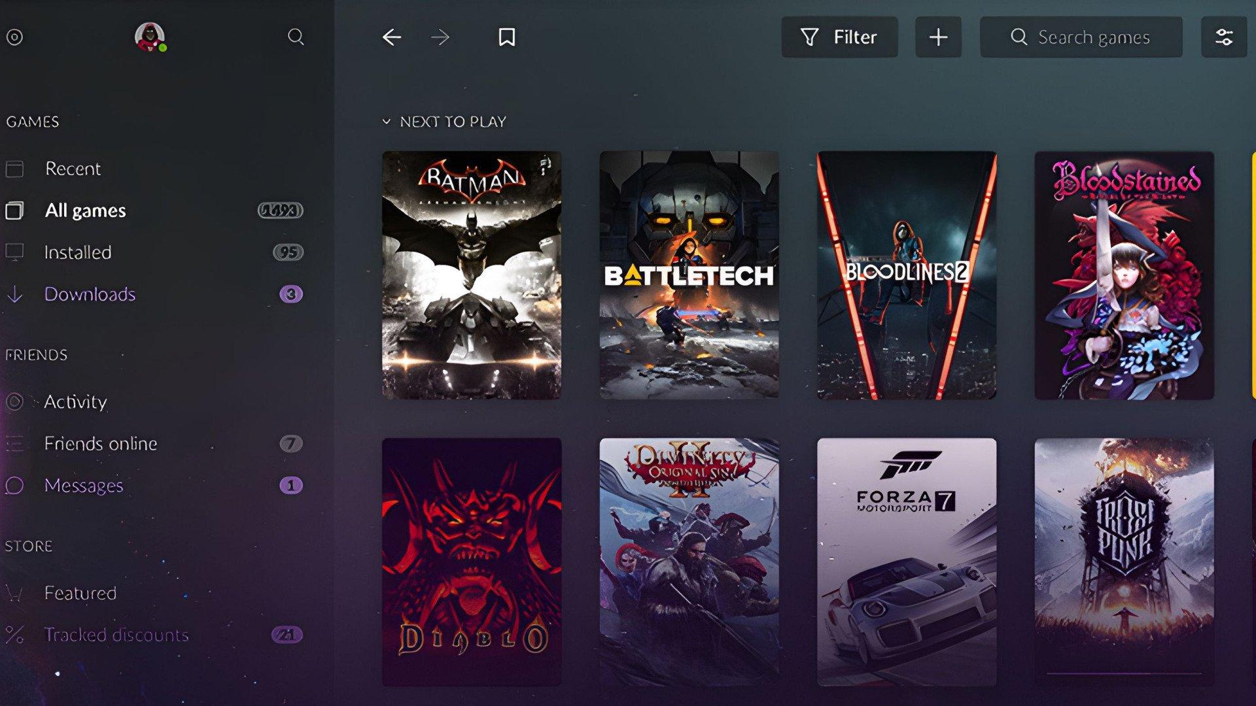Open the Bloodstained game cover
This screenshot has height=706, width=1256.
coord(1124,275)
